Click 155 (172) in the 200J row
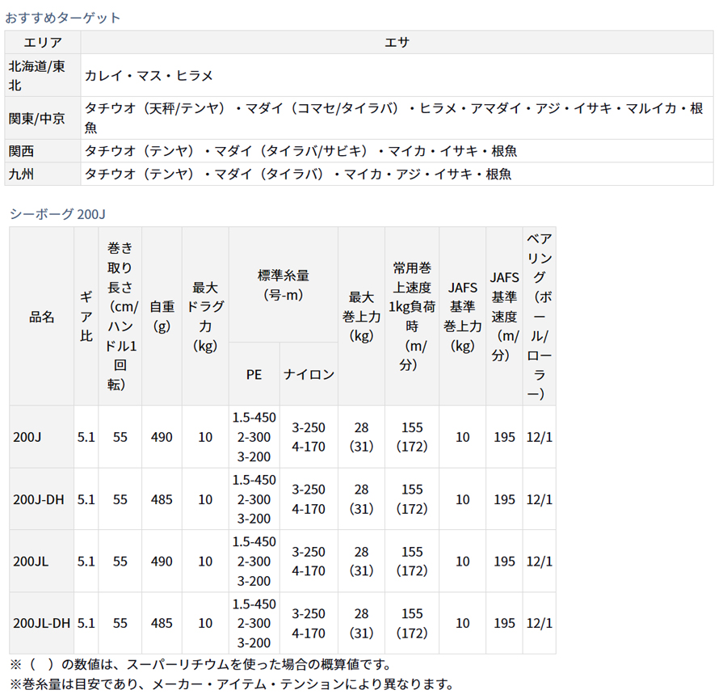Image resolution: width=727 pixels, height=694 pixels. point(412,437)
